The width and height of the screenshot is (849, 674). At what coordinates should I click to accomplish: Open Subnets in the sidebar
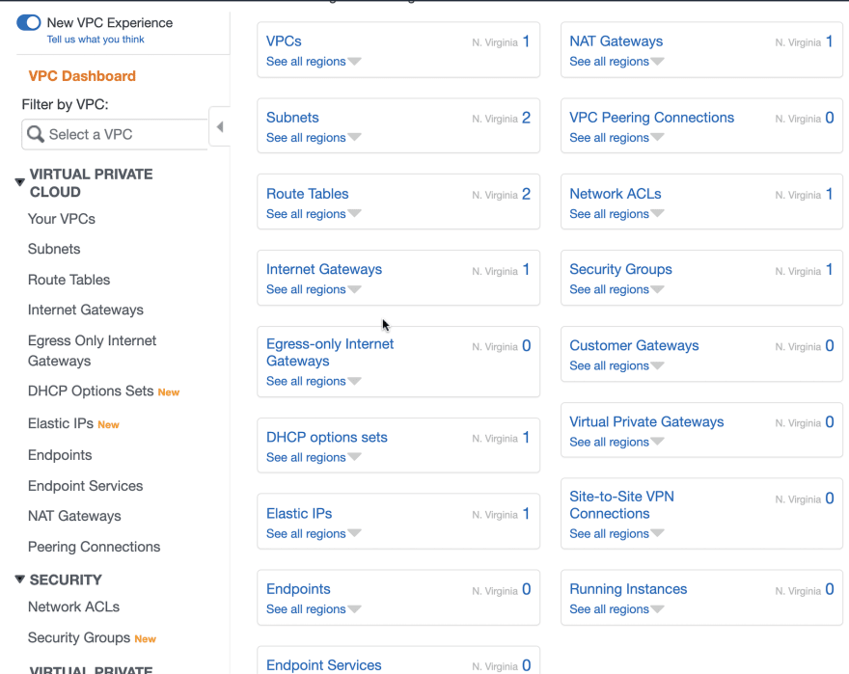click(54, 249)
